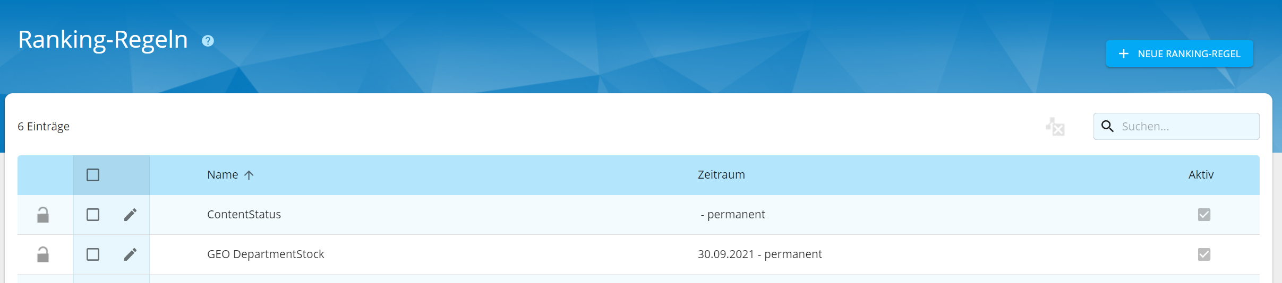Open help icon beside Ranking-Regeln title
The height and width of the screenshot is (283, 1282).
click(208, 41)
